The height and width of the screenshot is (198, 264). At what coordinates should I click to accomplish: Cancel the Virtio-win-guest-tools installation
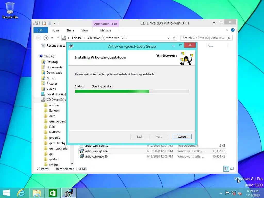[182, 137]
